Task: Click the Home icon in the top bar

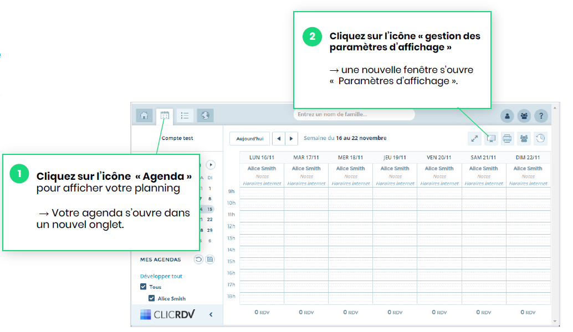Action: pos(144,116)
